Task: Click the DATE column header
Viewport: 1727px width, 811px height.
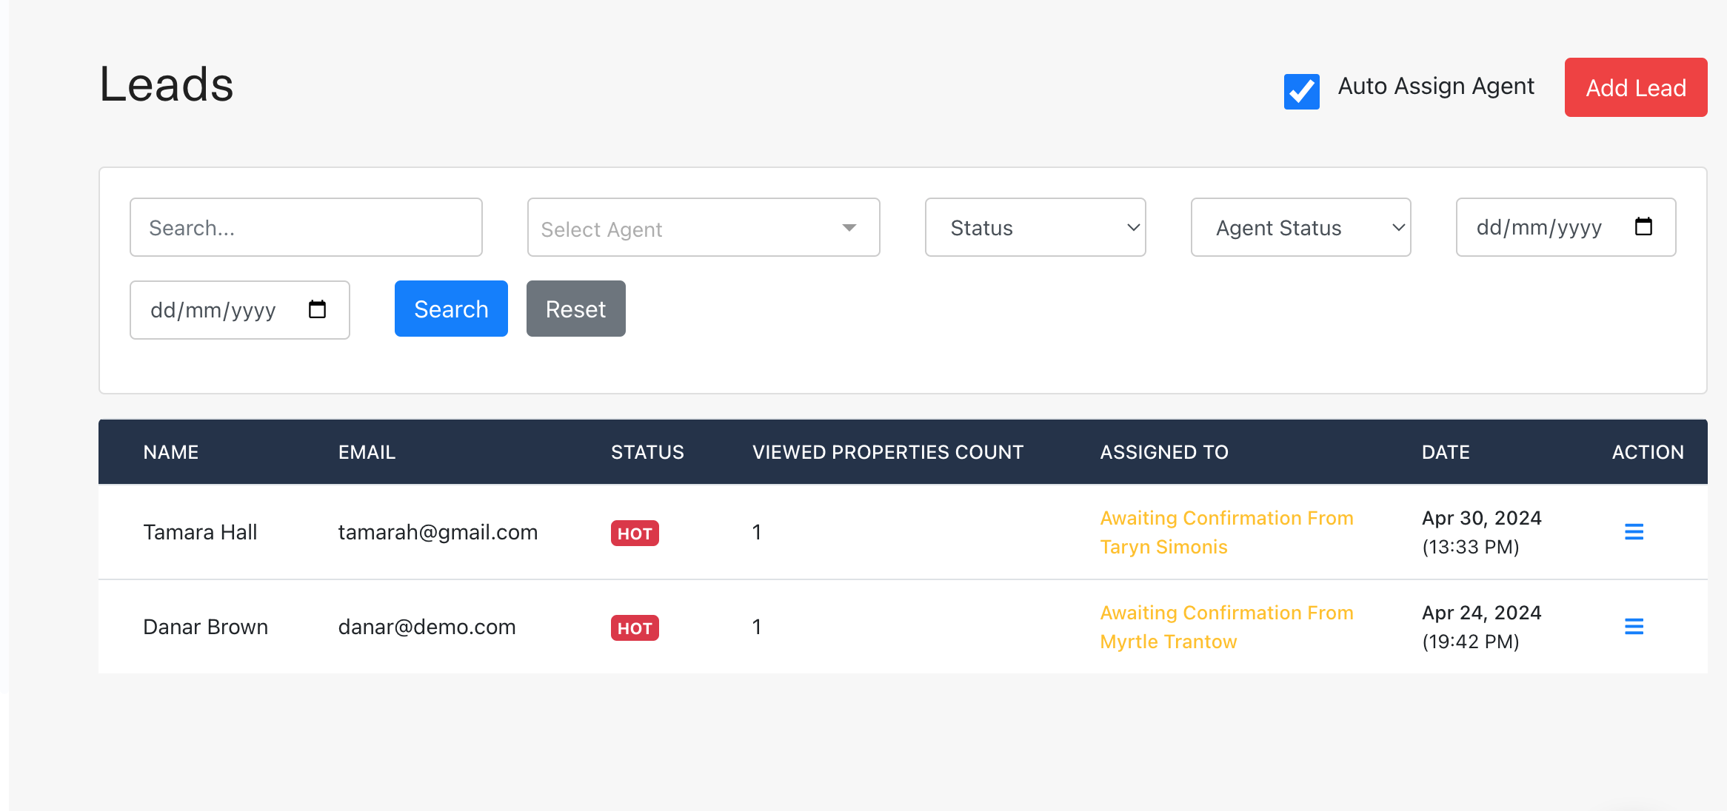Action: [x=1445, y=452]
